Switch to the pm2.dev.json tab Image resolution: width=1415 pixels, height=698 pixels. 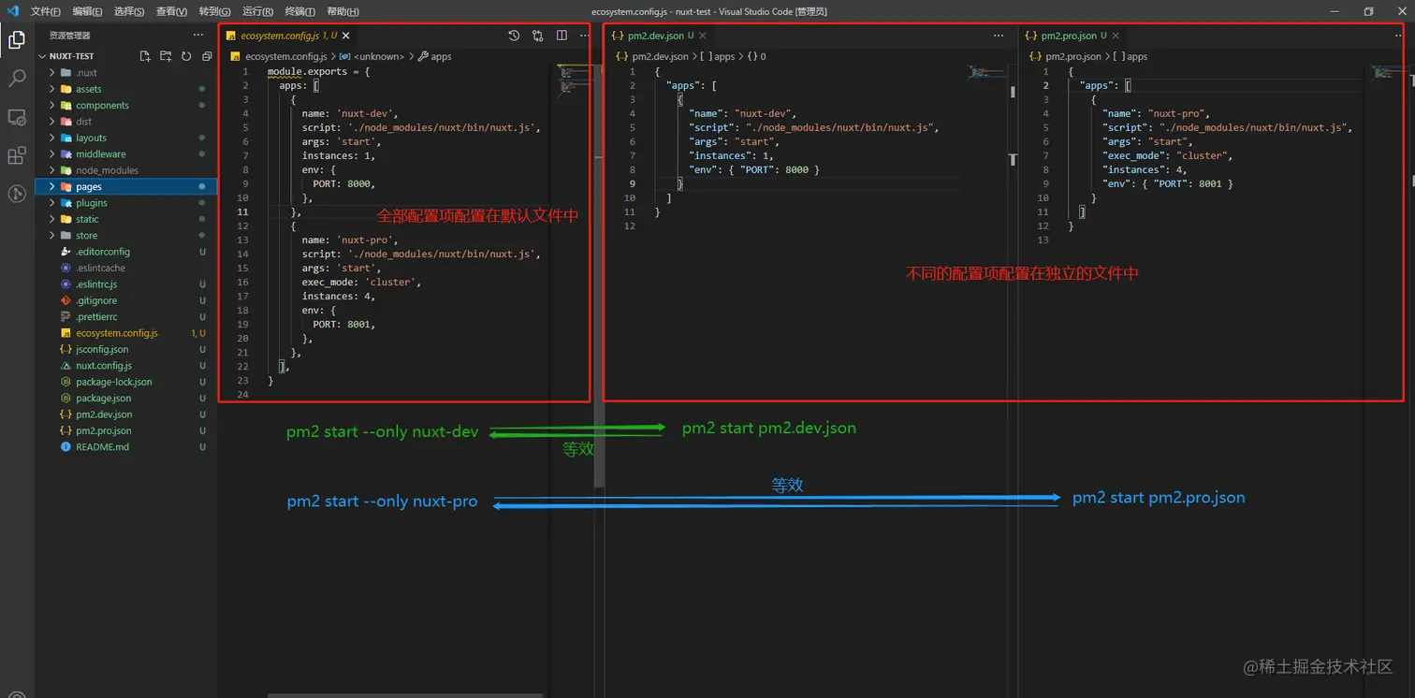[661, 36]
